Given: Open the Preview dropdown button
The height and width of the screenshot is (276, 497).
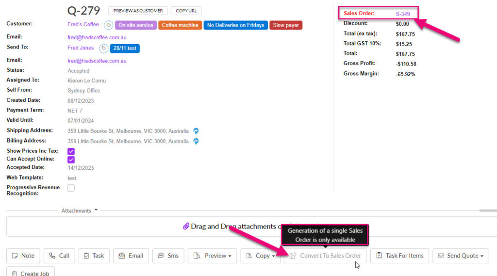Looking at the screenshot, I should pos(213,256).
